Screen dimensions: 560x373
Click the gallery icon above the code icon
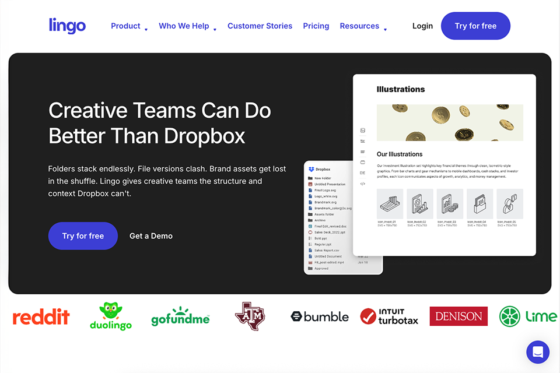[x=362, y=173]
